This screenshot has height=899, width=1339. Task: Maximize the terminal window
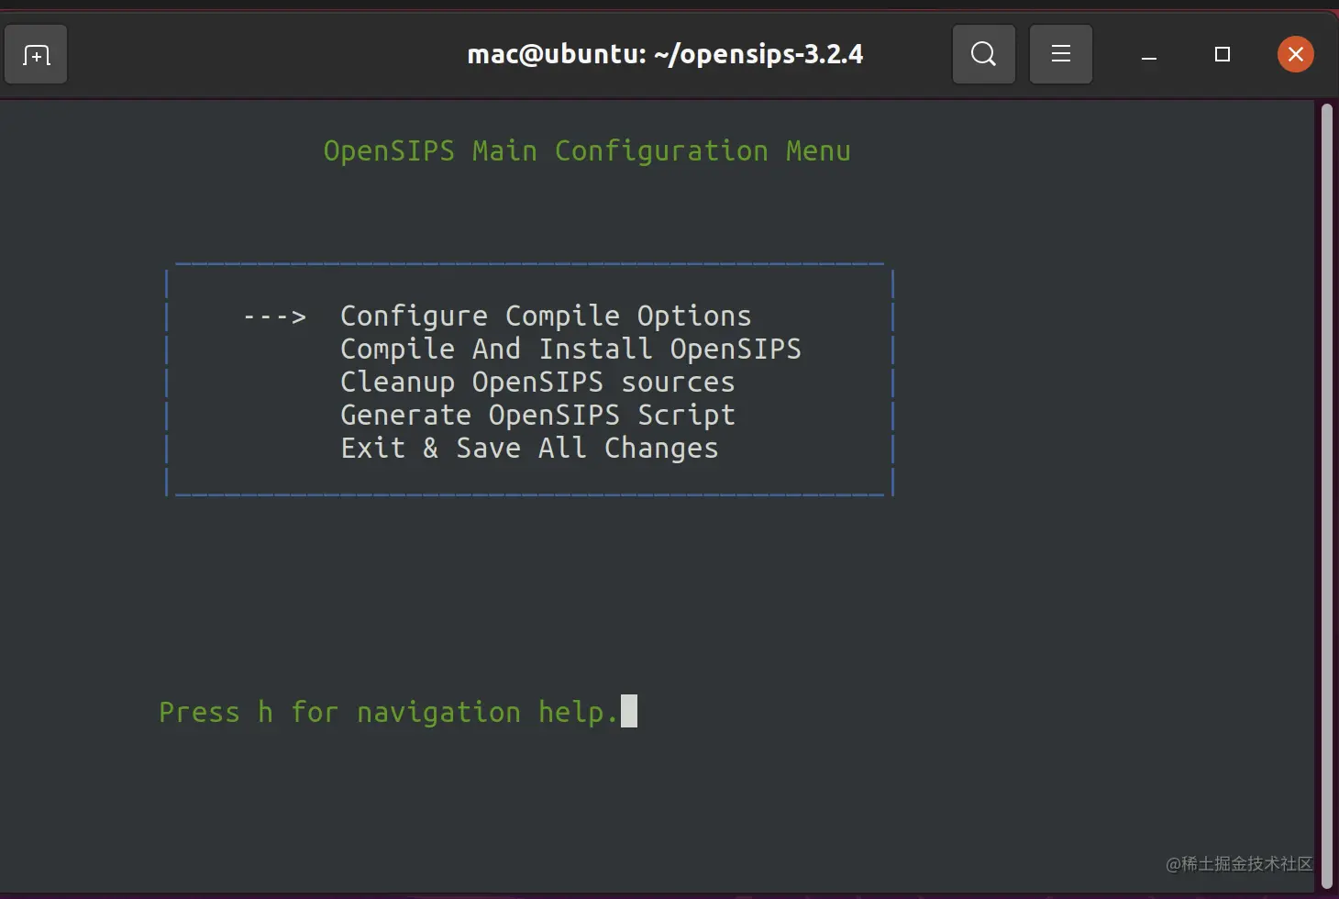1222,54
